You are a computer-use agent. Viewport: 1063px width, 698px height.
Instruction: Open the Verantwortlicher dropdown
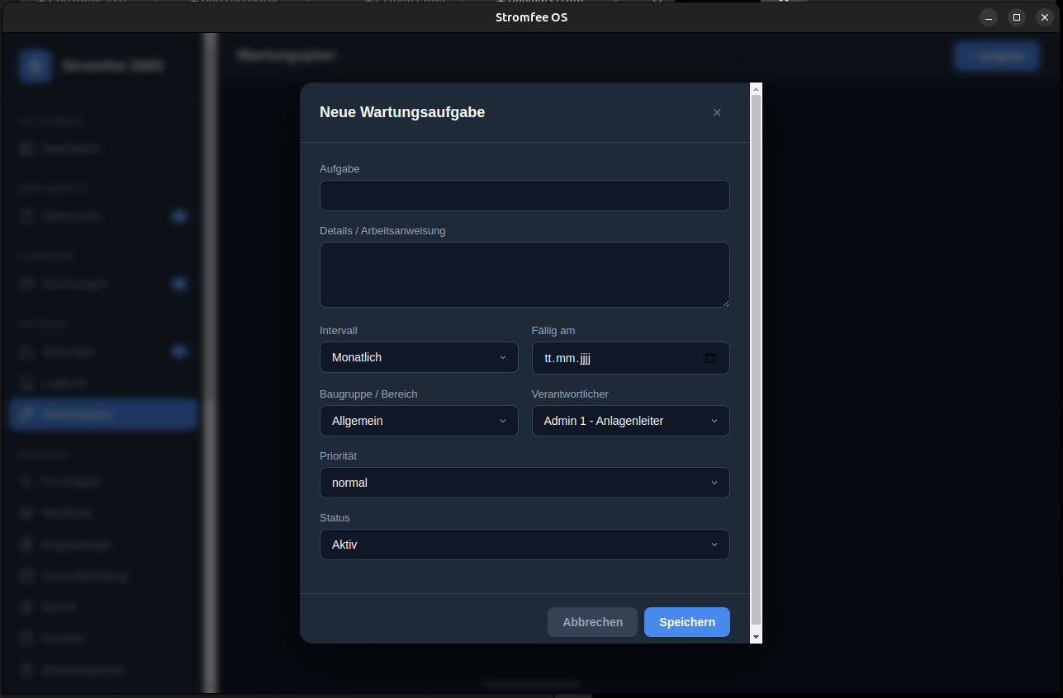coord(630,421)
